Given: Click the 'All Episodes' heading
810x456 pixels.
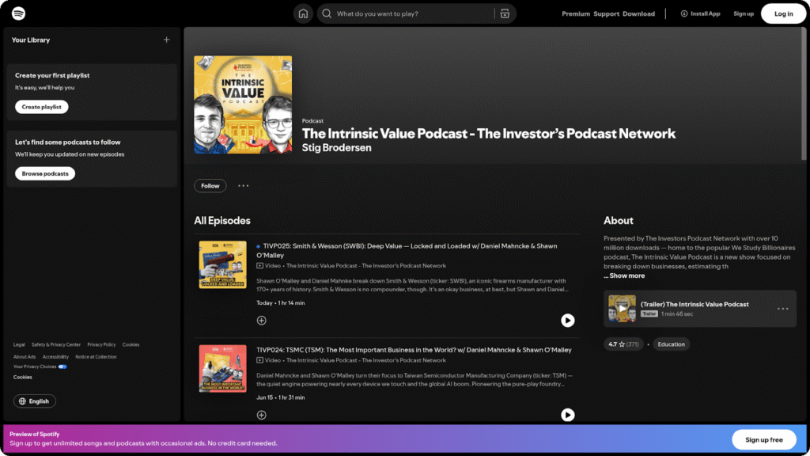Looking at the screenshot, I should 222,221.
